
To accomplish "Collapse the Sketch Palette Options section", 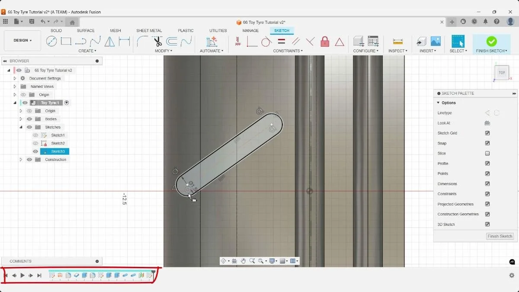I will [438, 103].
